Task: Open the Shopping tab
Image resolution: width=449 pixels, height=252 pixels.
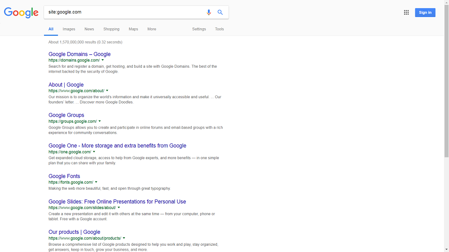Action: click(111, 29)
